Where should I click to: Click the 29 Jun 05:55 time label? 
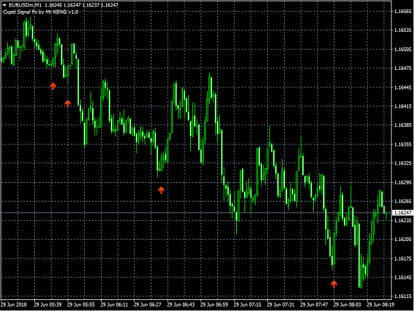(x=81, y=305)
